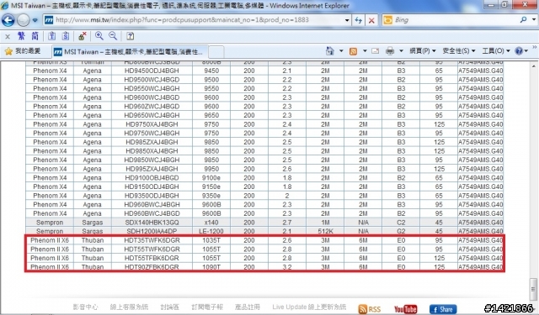Click the SDX140HBK13GQ cell
The image size is (539, 315).
point(152,223)
